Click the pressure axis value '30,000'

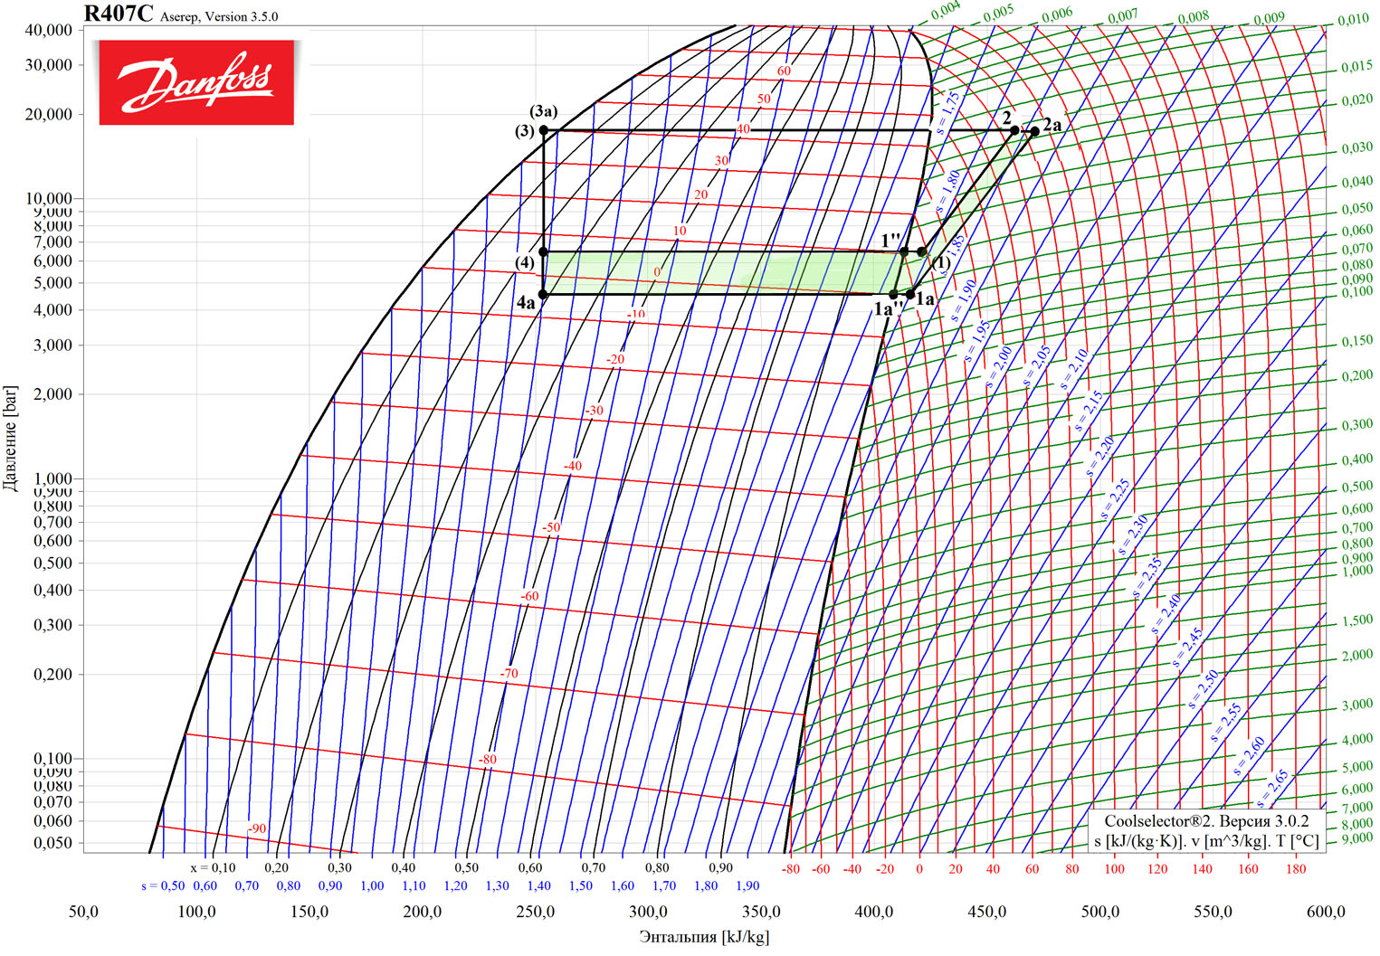coord(49,65)
